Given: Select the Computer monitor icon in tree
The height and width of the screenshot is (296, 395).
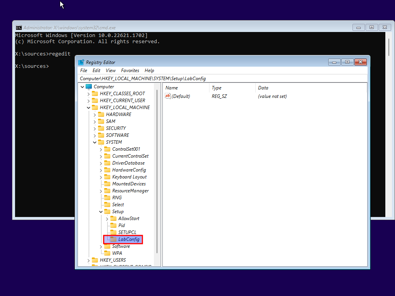Looking at the screenshot, I should 89,87.
